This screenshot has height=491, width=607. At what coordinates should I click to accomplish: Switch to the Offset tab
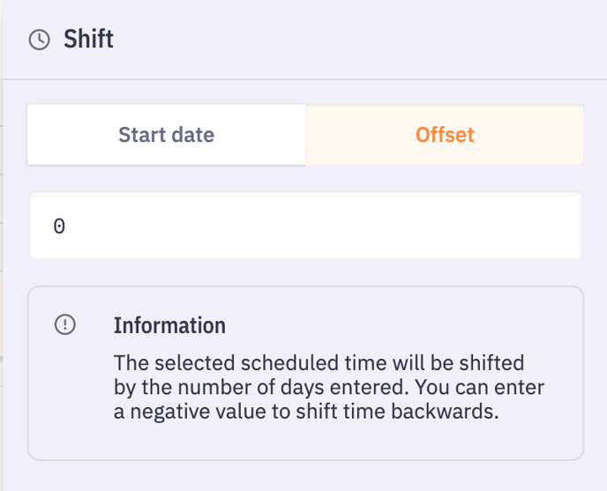tap(445, 135)
